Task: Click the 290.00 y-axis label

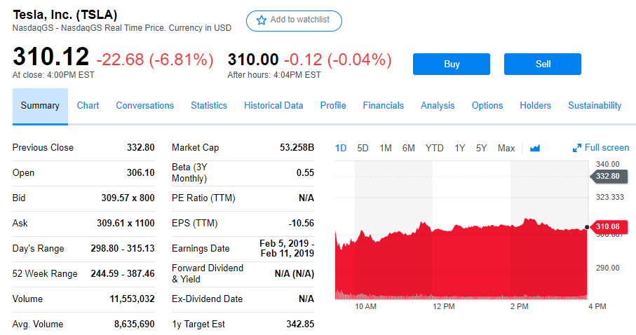Action: (608, 268)
